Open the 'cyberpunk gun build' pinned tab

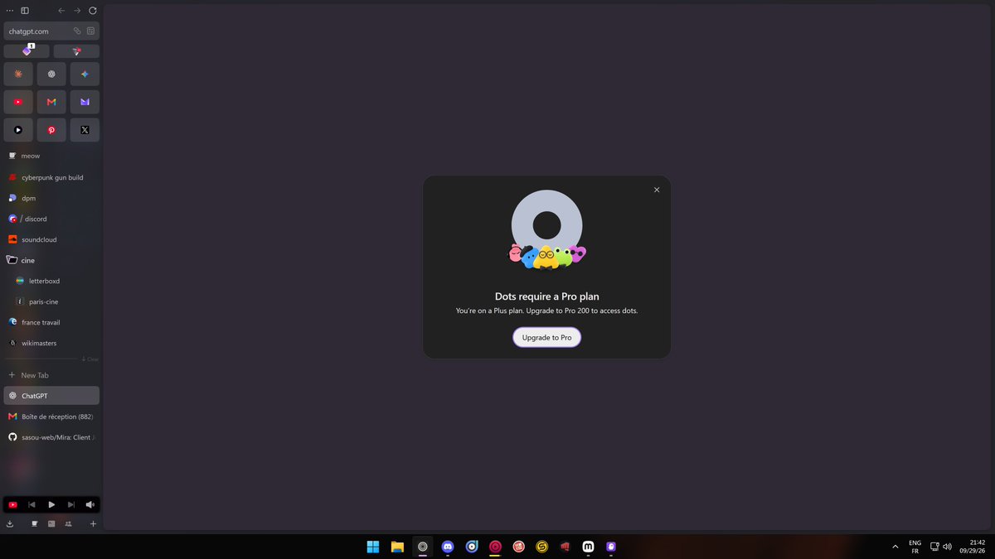[51, 177]
